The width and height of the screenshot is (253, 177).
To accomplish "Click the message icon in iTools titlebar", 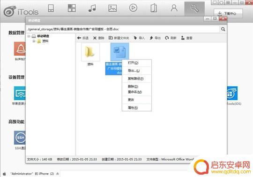I will [x=215, y=2].
